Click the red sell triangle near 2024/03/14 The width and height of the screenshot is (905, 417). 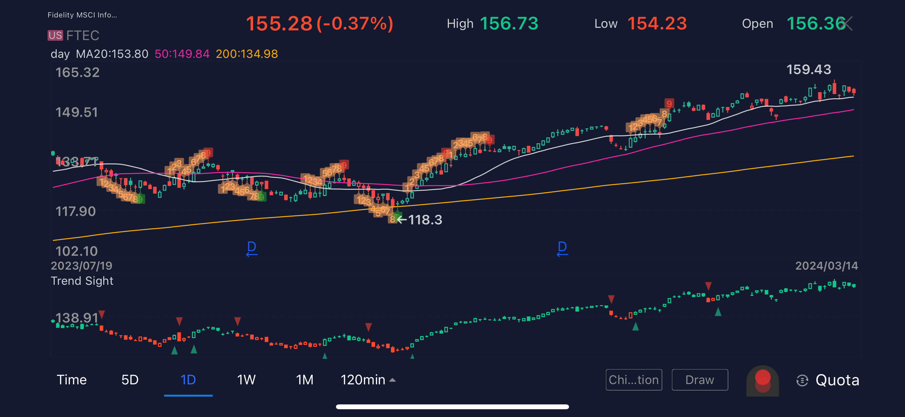click(x=708, y=286)
